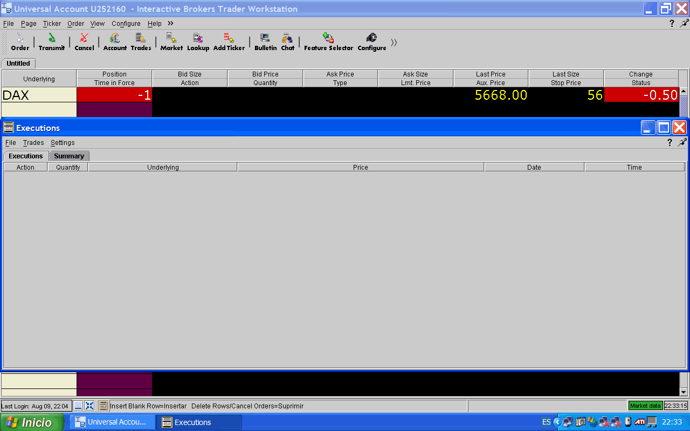Click the Order toolbar icon
The width and height of the screenshot is (690, 431).
[x=20, y=41]
